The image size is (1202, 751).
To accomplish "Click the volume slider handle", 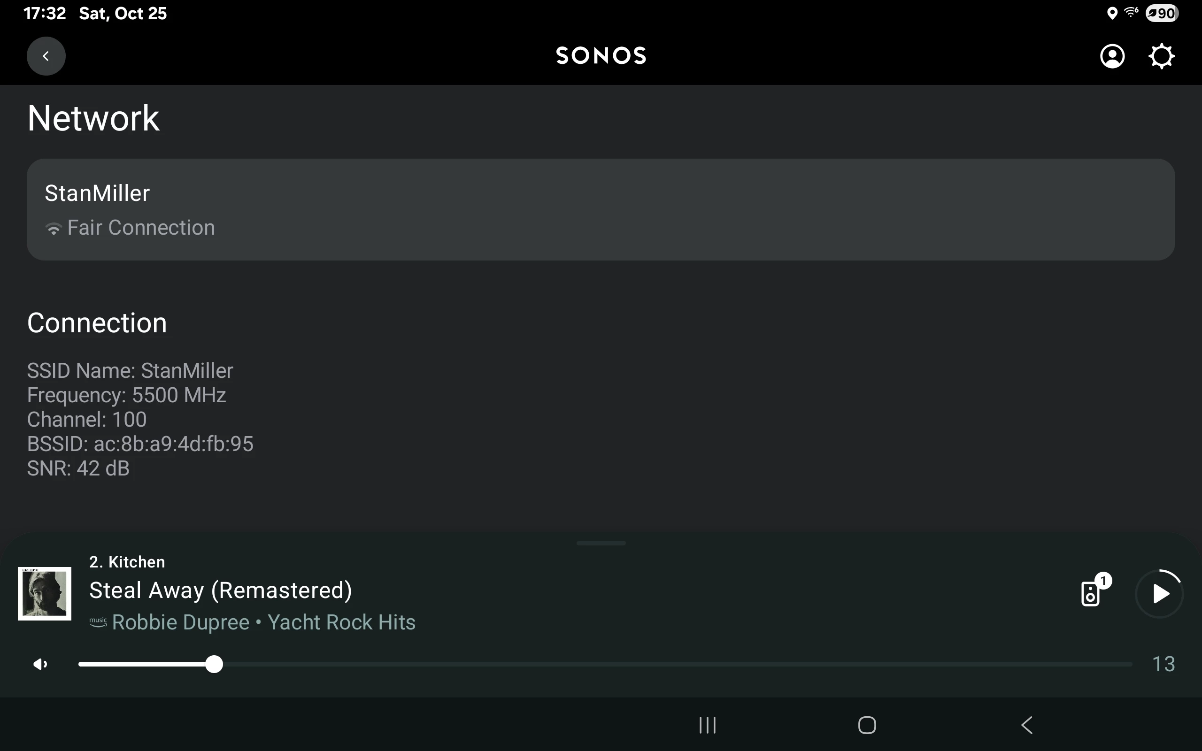I will click(214, 664).
